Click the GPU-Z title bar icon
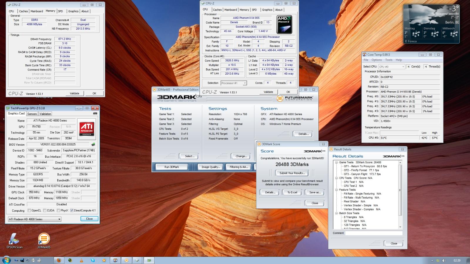This screenshot has width=470, height=264. (8, 108)
